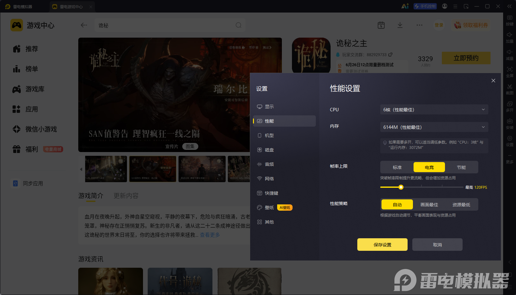Open 机型 settings section

pos(284,135)
